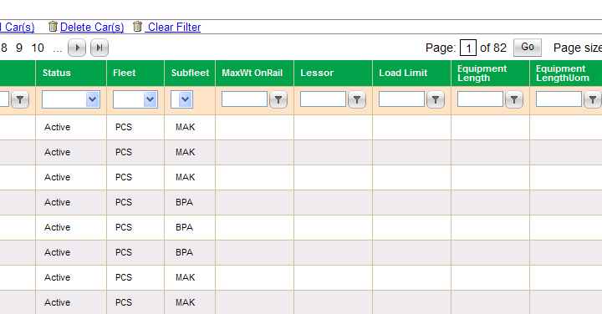Select page 10 in the pager
This screenshot has height=314, width=602.
[x=38, y=48]
